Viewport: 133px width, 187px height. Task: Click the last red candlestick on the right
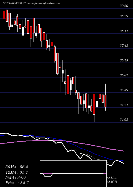coord(105,101)
